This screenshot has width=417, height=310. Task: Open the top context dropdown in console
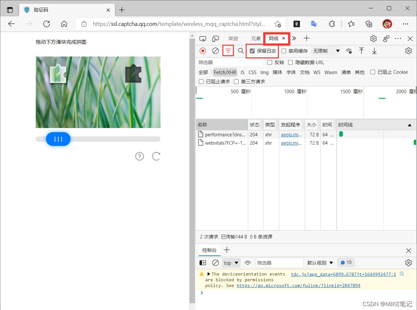coord(231,263)
